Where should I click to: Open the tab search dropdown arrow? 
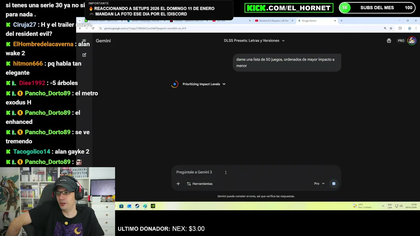[x=80, y=21]
